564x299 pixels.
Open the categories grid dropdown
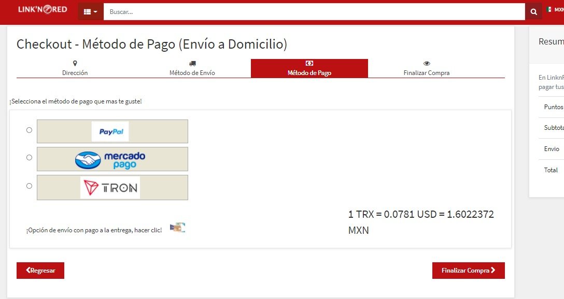coord(90,12)
